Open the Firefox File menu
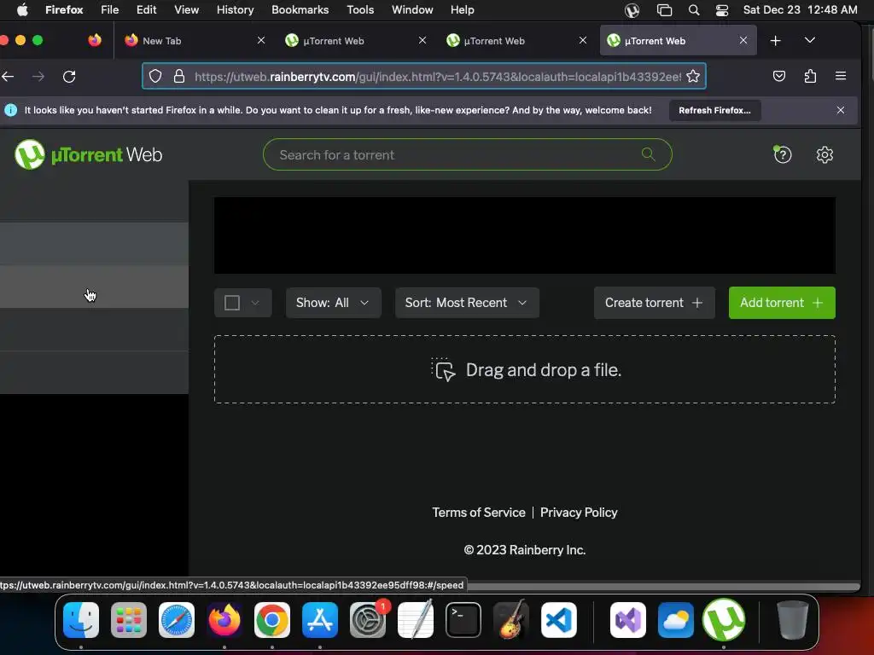The image size is (874, 655). click(x=110, y=10)
